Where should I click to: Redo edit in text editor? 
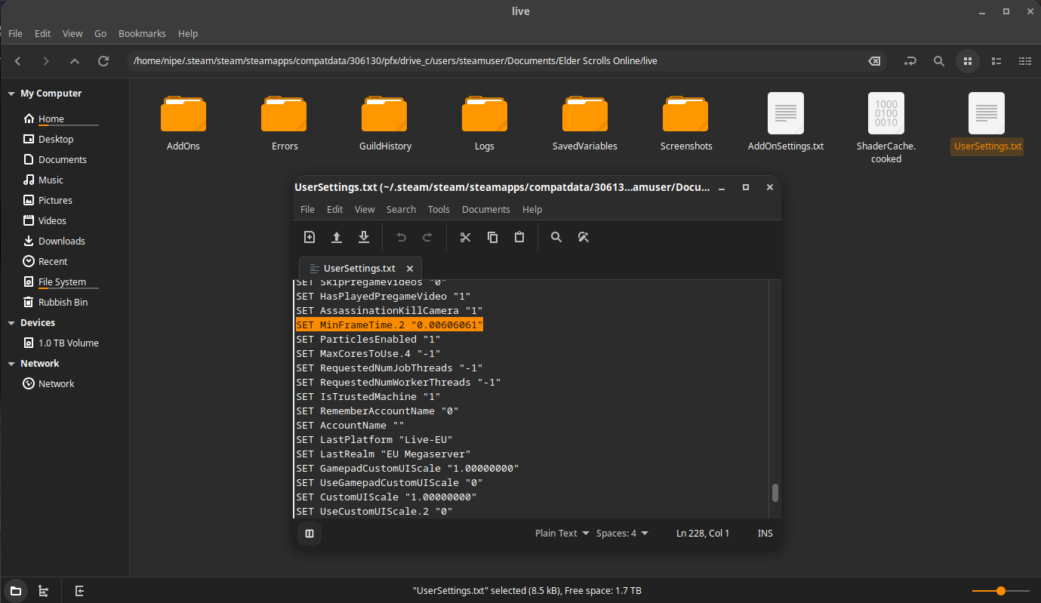(x=427, y=237)
